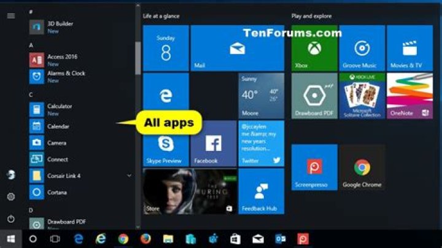
Task: Open the Xbox tile
Action: coord(314,48)
